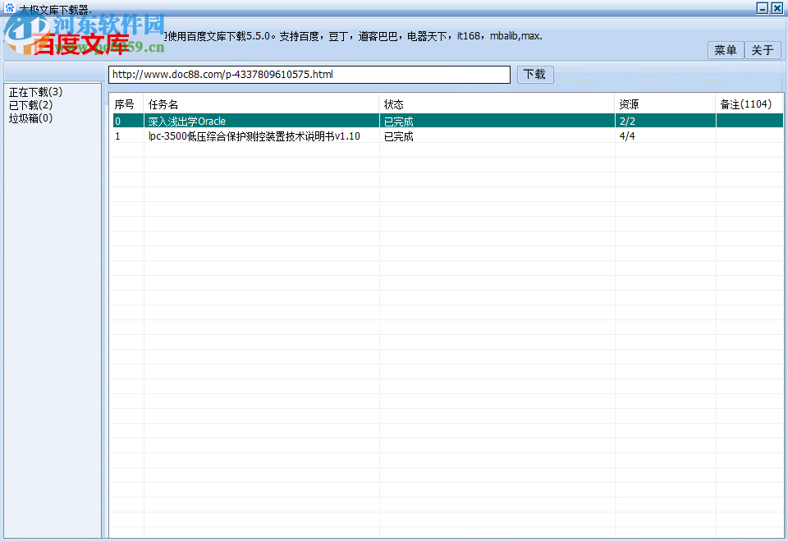The height and width of the screenshot is (542, 788).
Task: Open 垃圾箱(0) in the sidebar
Action: click(x=30, y=118)
